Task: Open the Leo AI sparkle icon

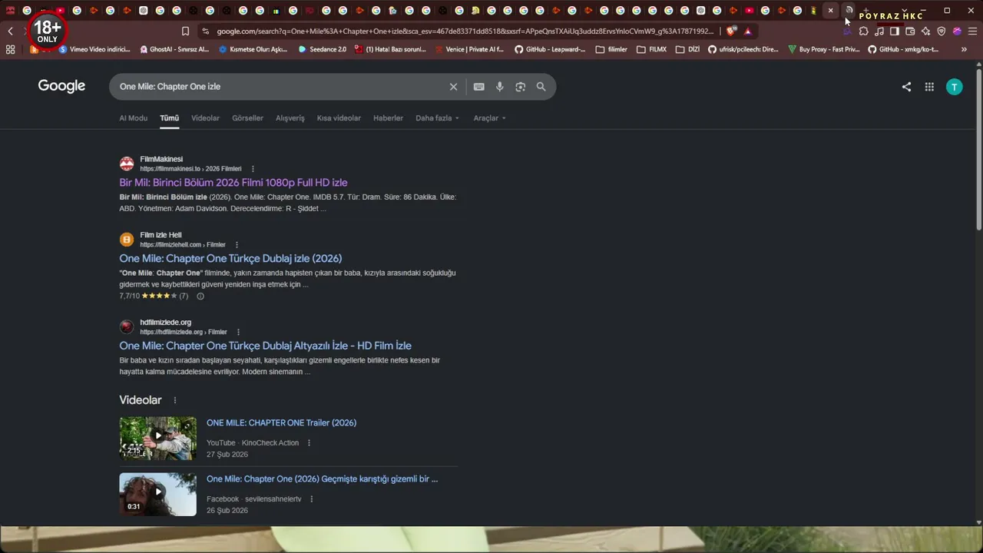Action: 925,31
